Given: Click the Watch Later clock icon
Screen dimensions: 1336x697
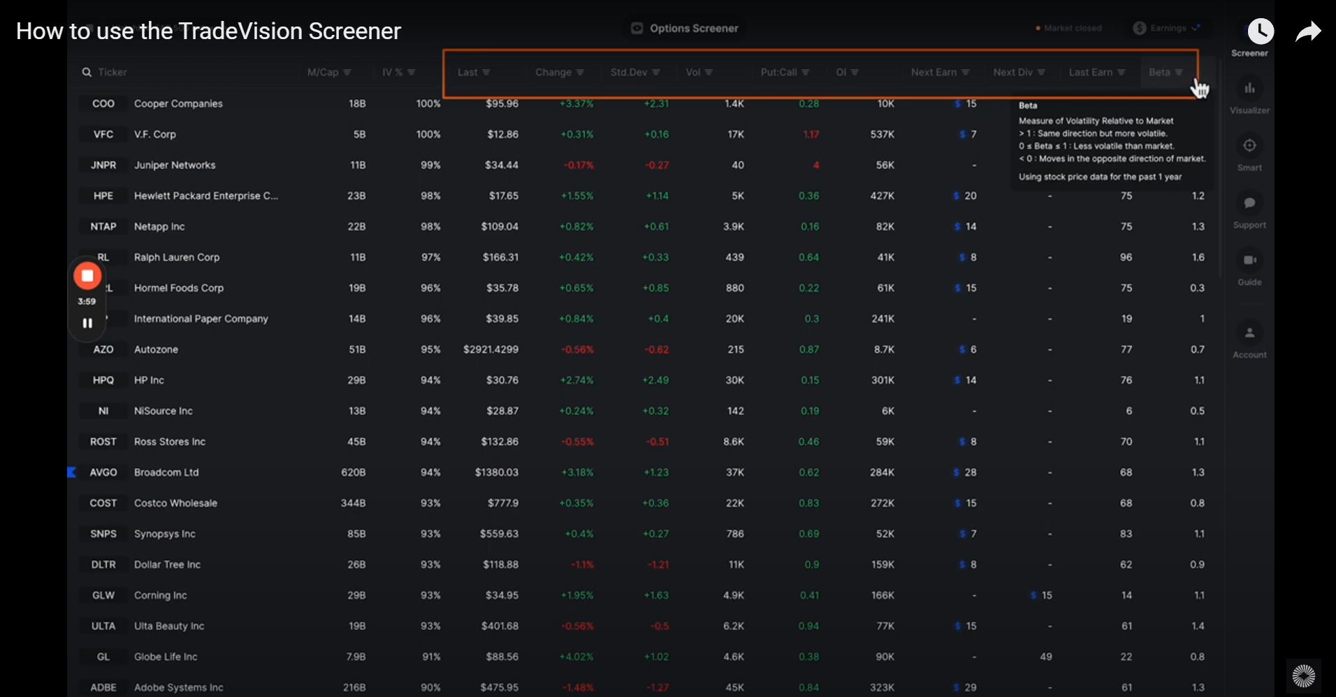Looking at the screenshot, I should [1261, 31].
